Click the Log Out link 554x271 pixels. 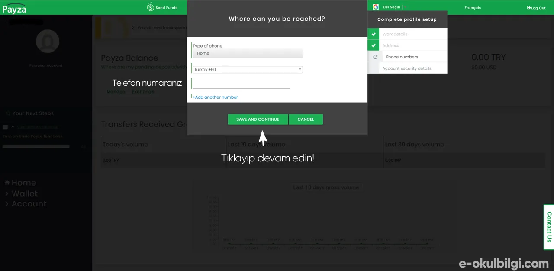(x=536, y=8)
